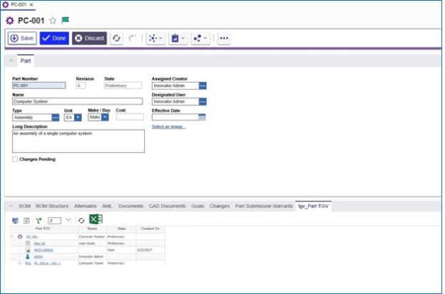Image resolution: width=445 pixels, height=294 pixels.
Task: Click the Effective Date calendar icon
Action: (x=202, y=117)
